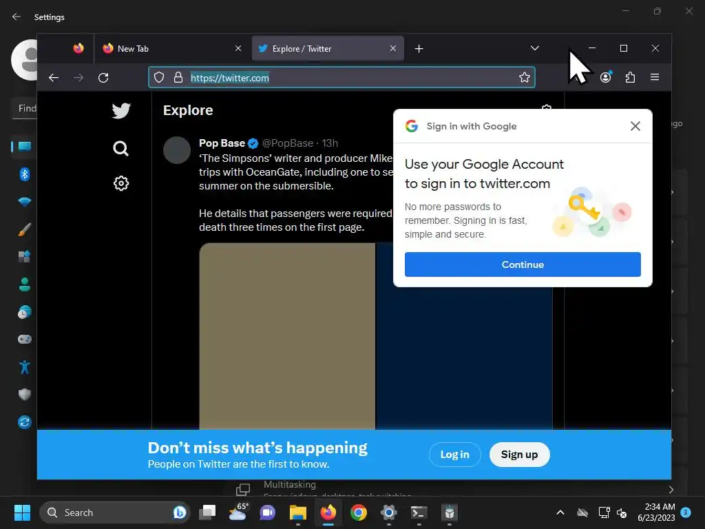The height and width of the screenshot is (529, 705).
Task: Open Time & language in Settings sidebar
Action: pos(24,312)
